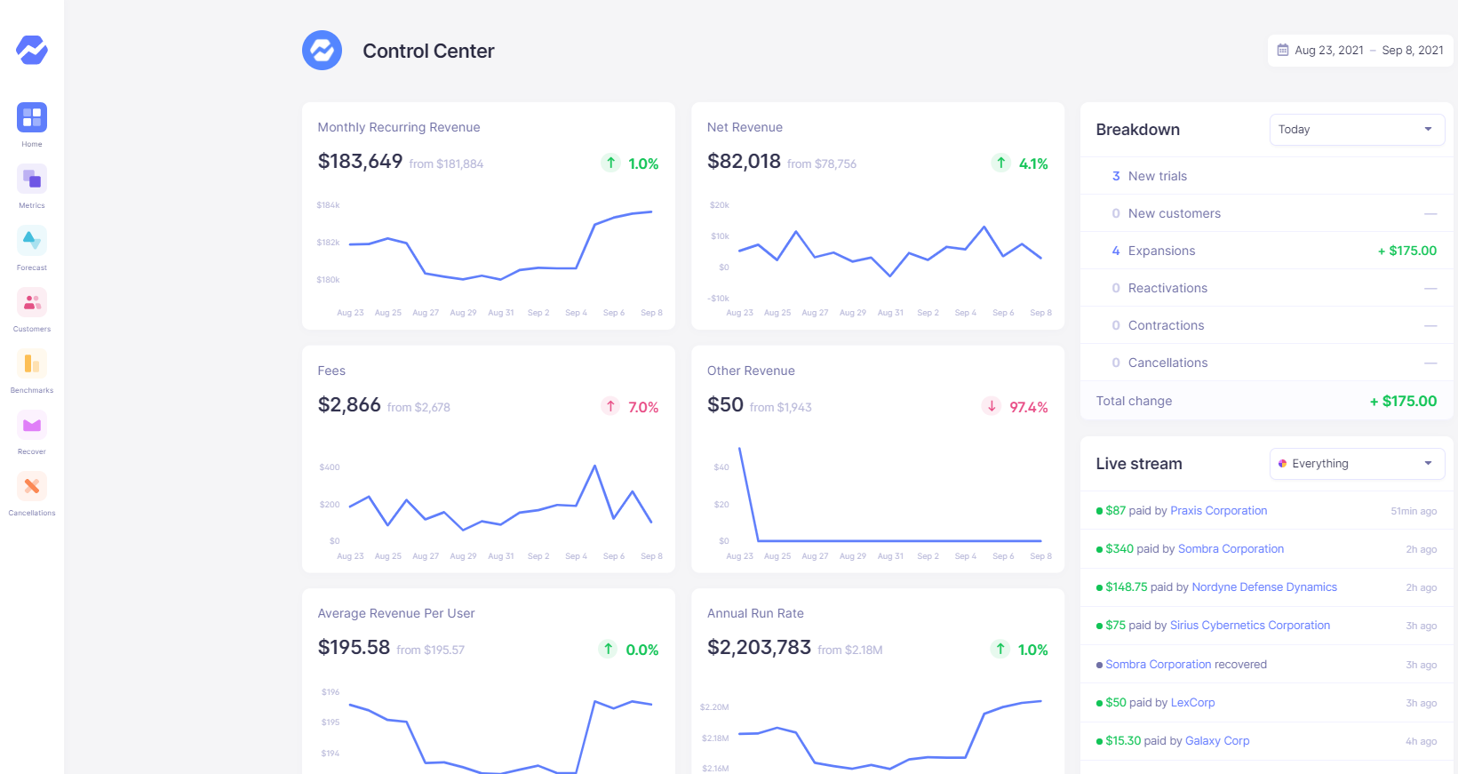Image resolution: width=1458 pixels, height=774 pixels.
Task: Expand the Live stream 'Everything' dropdown
Action: [x=1356, y=464]
